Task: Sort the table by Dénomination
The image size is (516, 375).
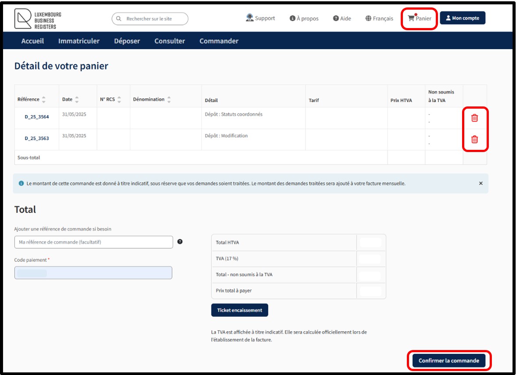Action: coord(169,99)
